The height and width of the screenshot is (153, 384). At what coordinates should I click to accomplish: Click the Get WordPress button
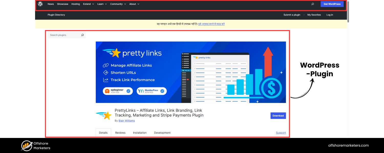[332, 4]
